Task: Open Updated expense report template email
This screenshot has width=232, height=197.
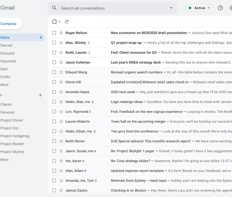Action: [140, 171]
